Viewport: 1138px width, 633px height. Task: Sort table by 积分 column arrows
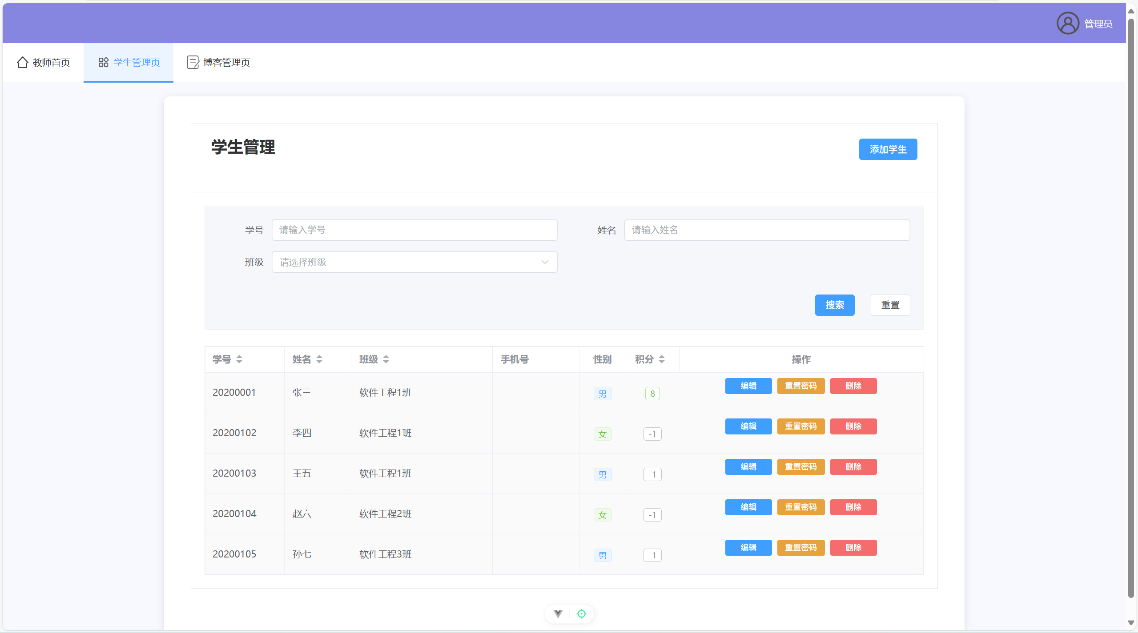pos(662,359)
